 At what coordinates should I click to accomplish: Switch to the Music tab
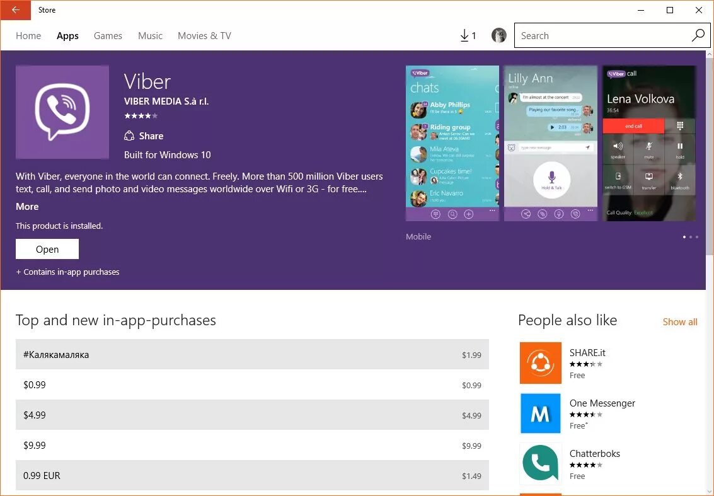[150, 36]
